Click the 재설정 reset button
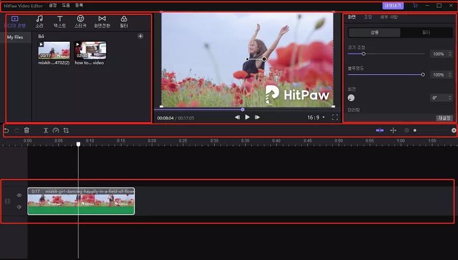The image size is (458, 260). coord(444,118)
